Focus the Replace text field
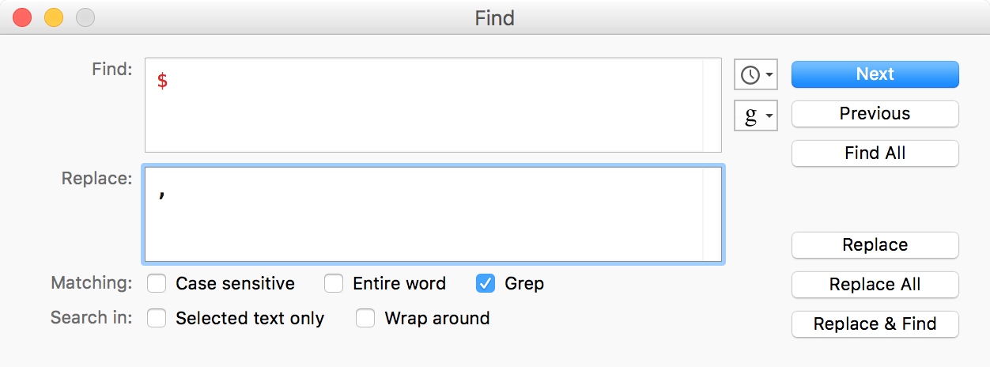Image resolution: width=990 pixels, height=367 pixels. click(x=423, y=214)
